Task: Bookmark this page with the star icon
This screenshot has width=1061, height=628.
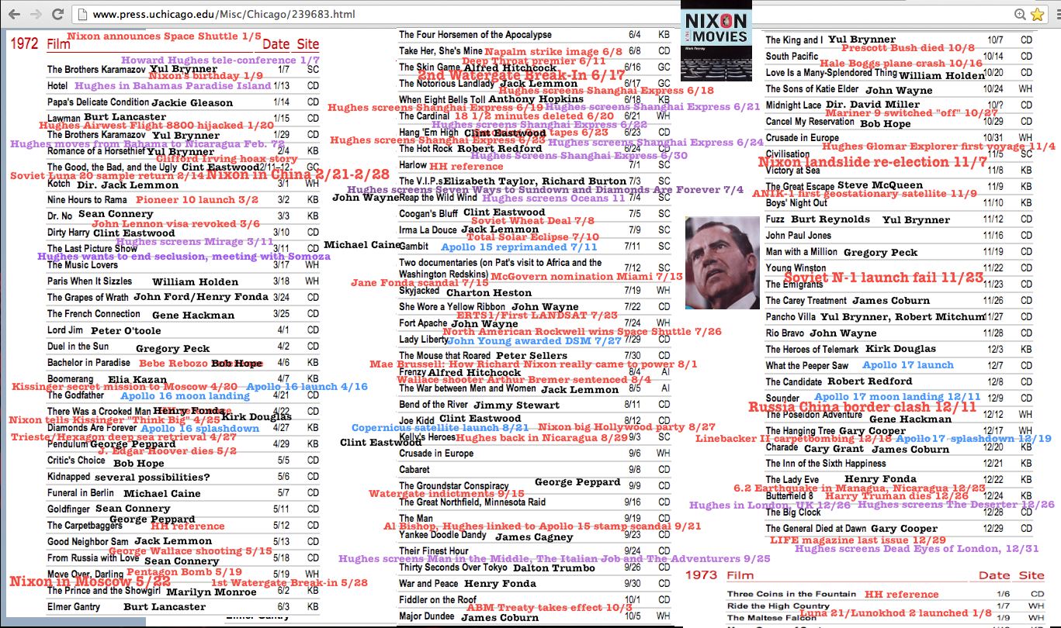Action: tap(1037, 14)
